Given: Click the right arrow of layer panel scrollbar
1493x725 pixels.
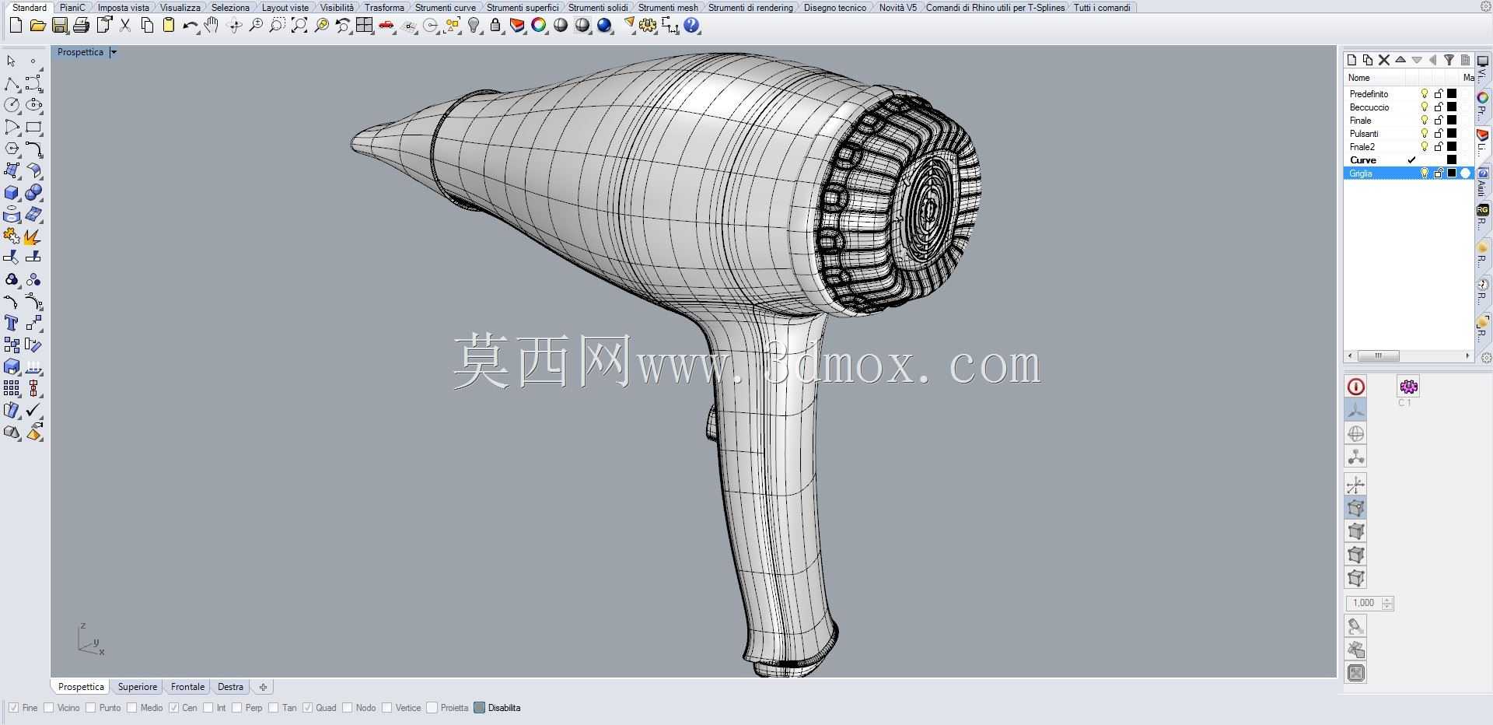Looking at the screenshot, I should pyautogui.click(x=1467, y=356).
